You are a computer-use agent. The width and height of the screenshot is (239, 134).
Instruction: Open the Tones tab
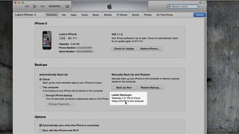84,15
